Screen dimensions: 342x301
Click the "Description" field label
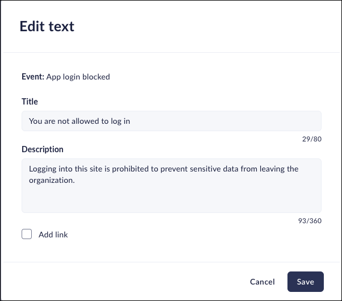coord(43,149)
